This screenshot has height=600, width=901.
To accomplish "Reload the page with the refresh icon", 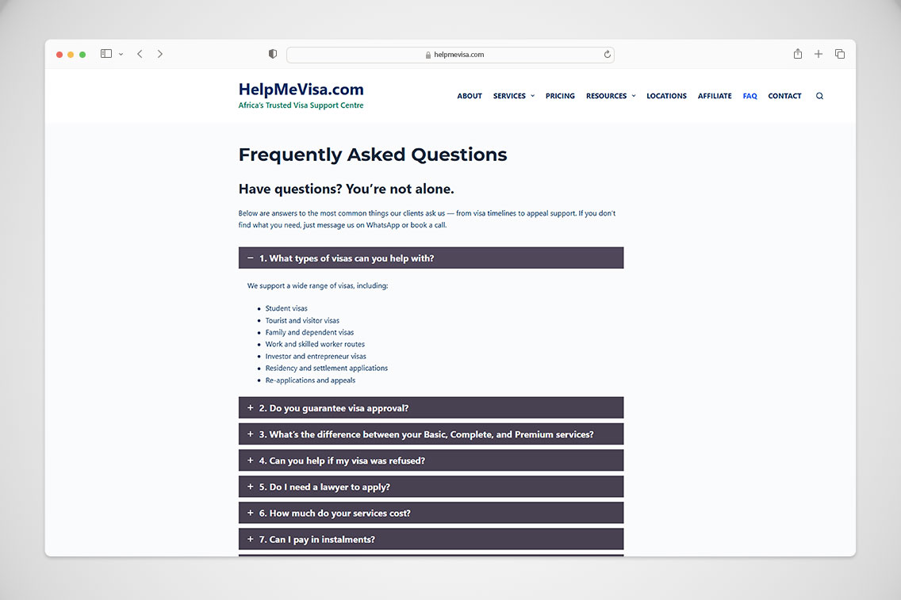I will [608, 55].
